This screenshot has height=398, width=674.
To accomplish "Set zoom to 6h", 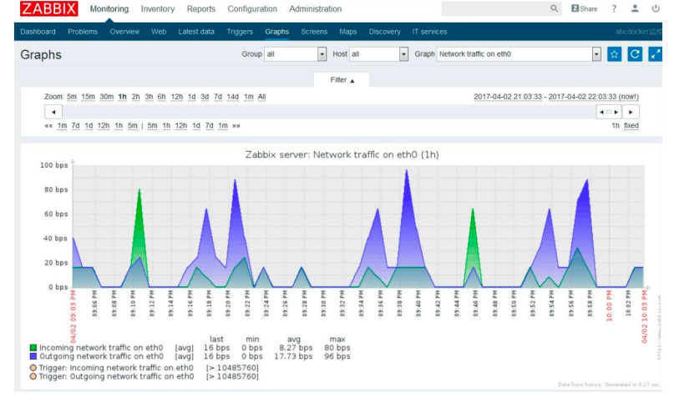I will click(x=162, y=97).
